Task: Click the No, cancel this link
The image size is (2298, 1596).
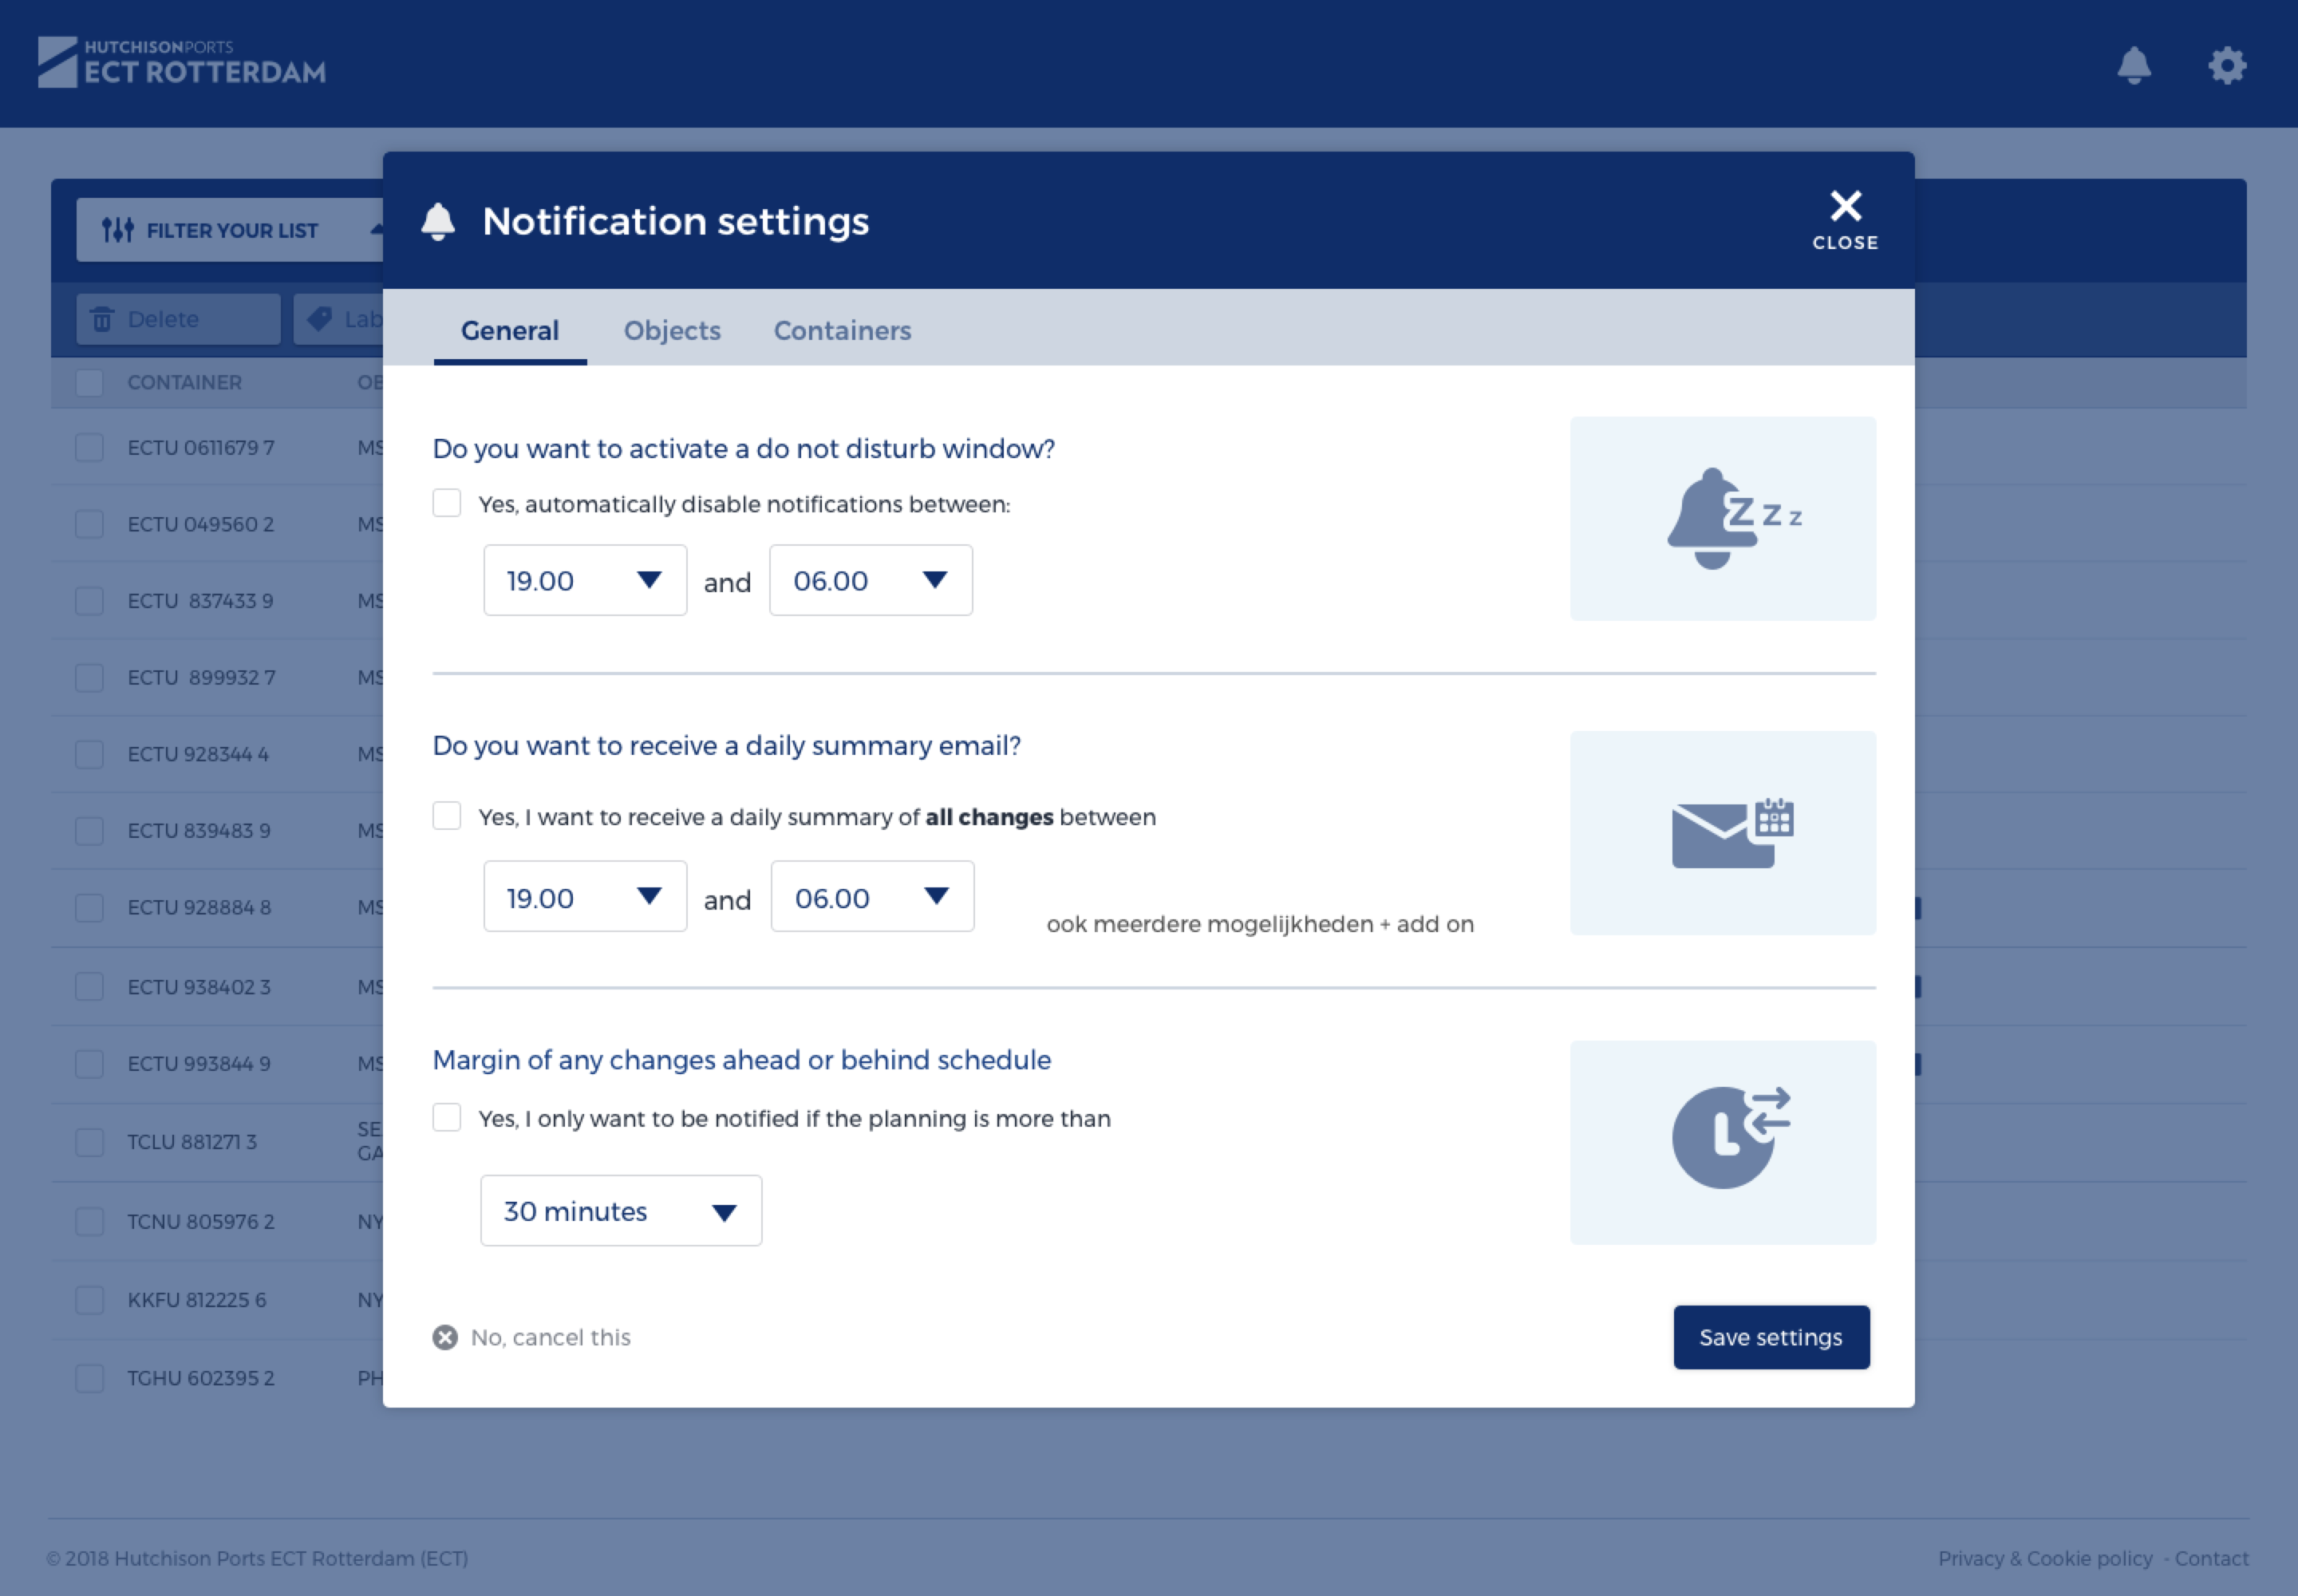Action: click(x=550, y=1337)
